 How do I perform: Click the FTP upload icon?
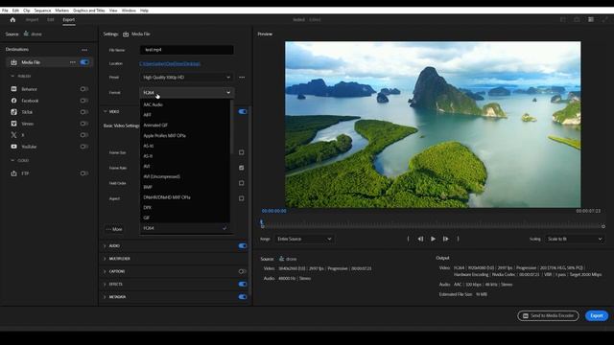coord(13,173)
